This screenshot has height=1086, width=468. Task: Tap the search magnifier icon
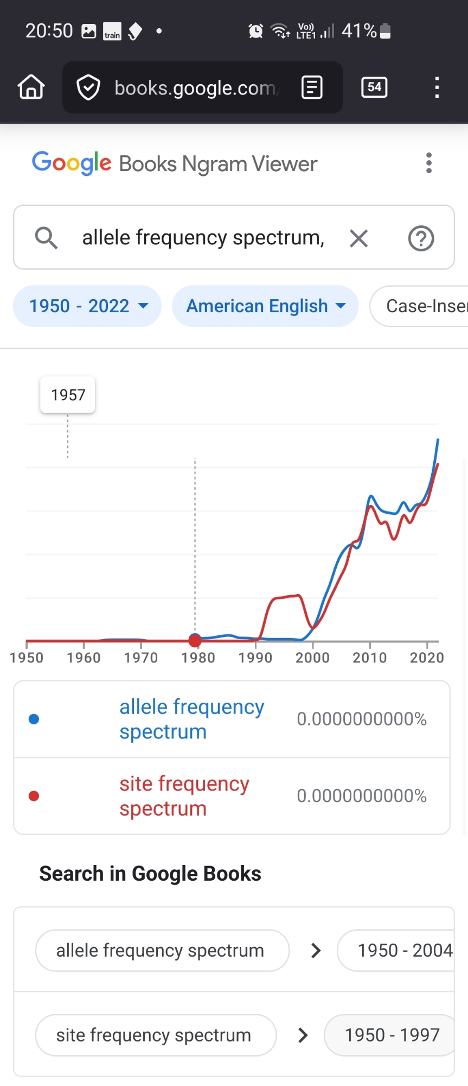click(x=46, y=238)
